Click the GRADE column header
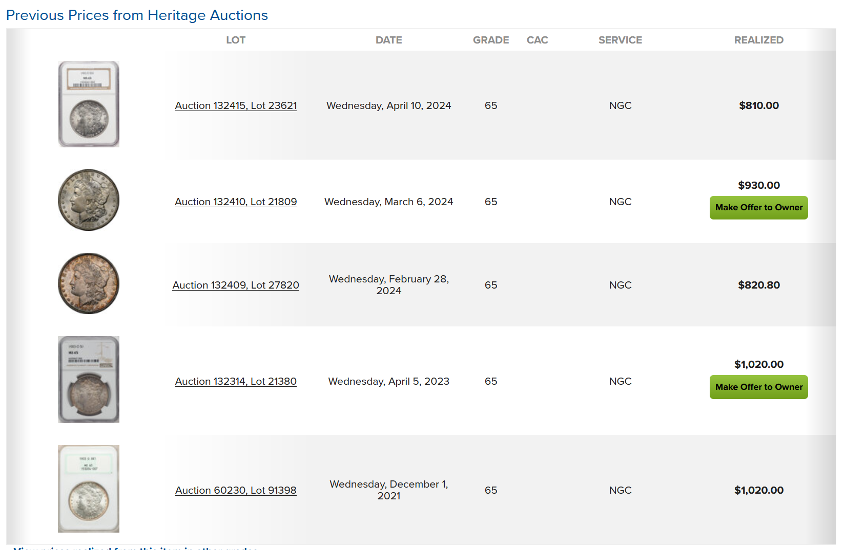The width and height of the screenshot is (845, 550). [491, 40]
